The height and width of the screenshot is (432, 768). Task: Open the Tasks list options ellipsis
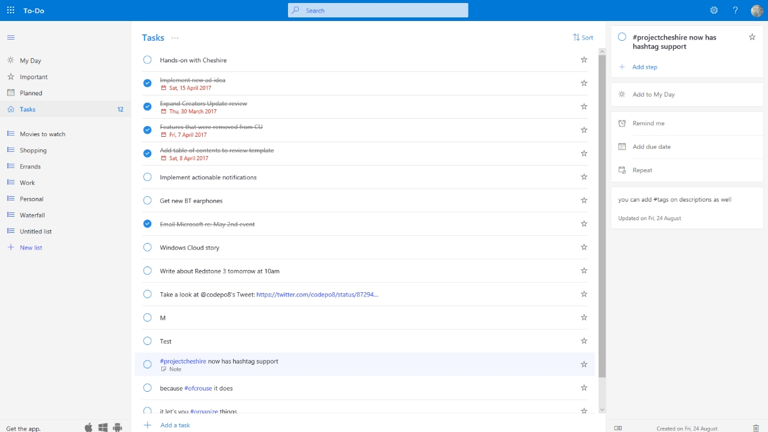coord(175,38)
